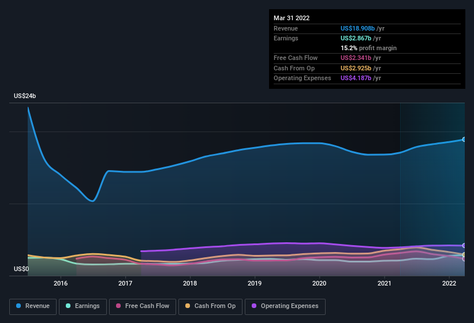Screen dimensions: 474x323
Task: Click the US$24b y-axis label
Action: coord(25,96)
